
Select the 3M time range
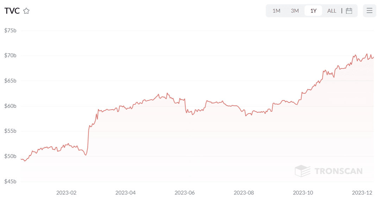pyautogui.click(x=295, y=11)
